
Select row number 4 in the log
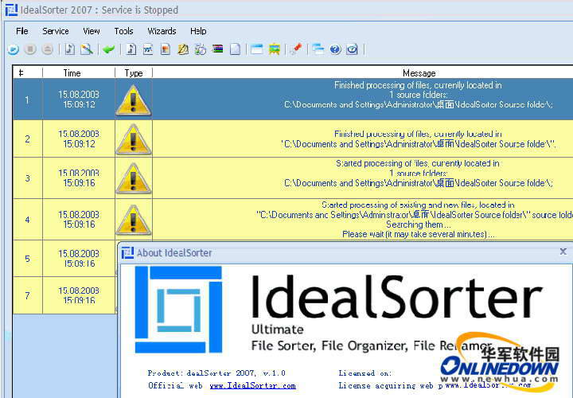27,219
